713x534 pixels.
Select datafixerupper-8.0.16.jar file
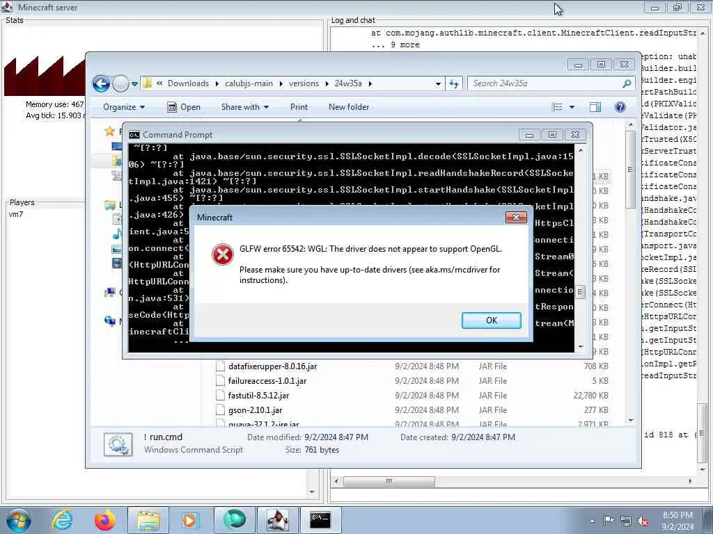272,366
